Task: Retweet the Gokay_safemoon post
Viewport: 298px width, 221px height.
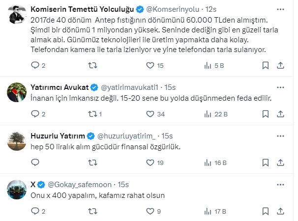Action: (x=92, y=212)
